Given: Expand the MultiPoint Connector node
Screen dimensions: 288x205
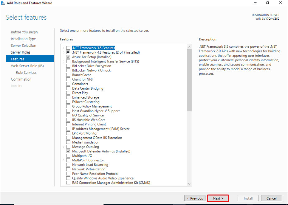Looking at the screenshot, I should pos(64,160).
